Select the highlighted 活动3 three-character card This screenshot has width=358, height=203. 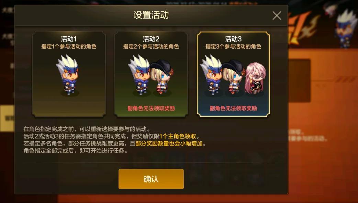(233, 74)
